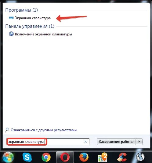
Task: Open CCleaner from the taskbar
Action: tap(122, 157)
